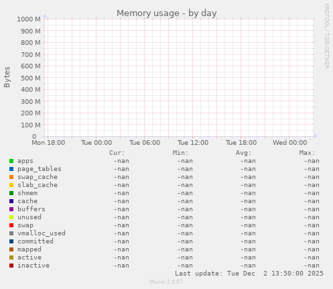Click the Tue 18:00 time label

(x=241, y=143)
